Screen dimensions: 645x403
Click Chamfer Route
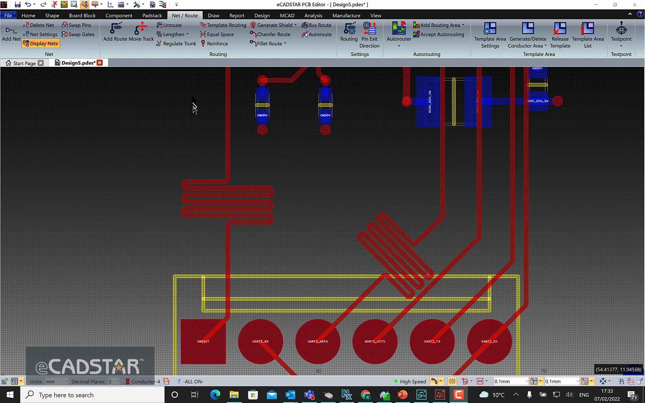click(x=270, y=34)
